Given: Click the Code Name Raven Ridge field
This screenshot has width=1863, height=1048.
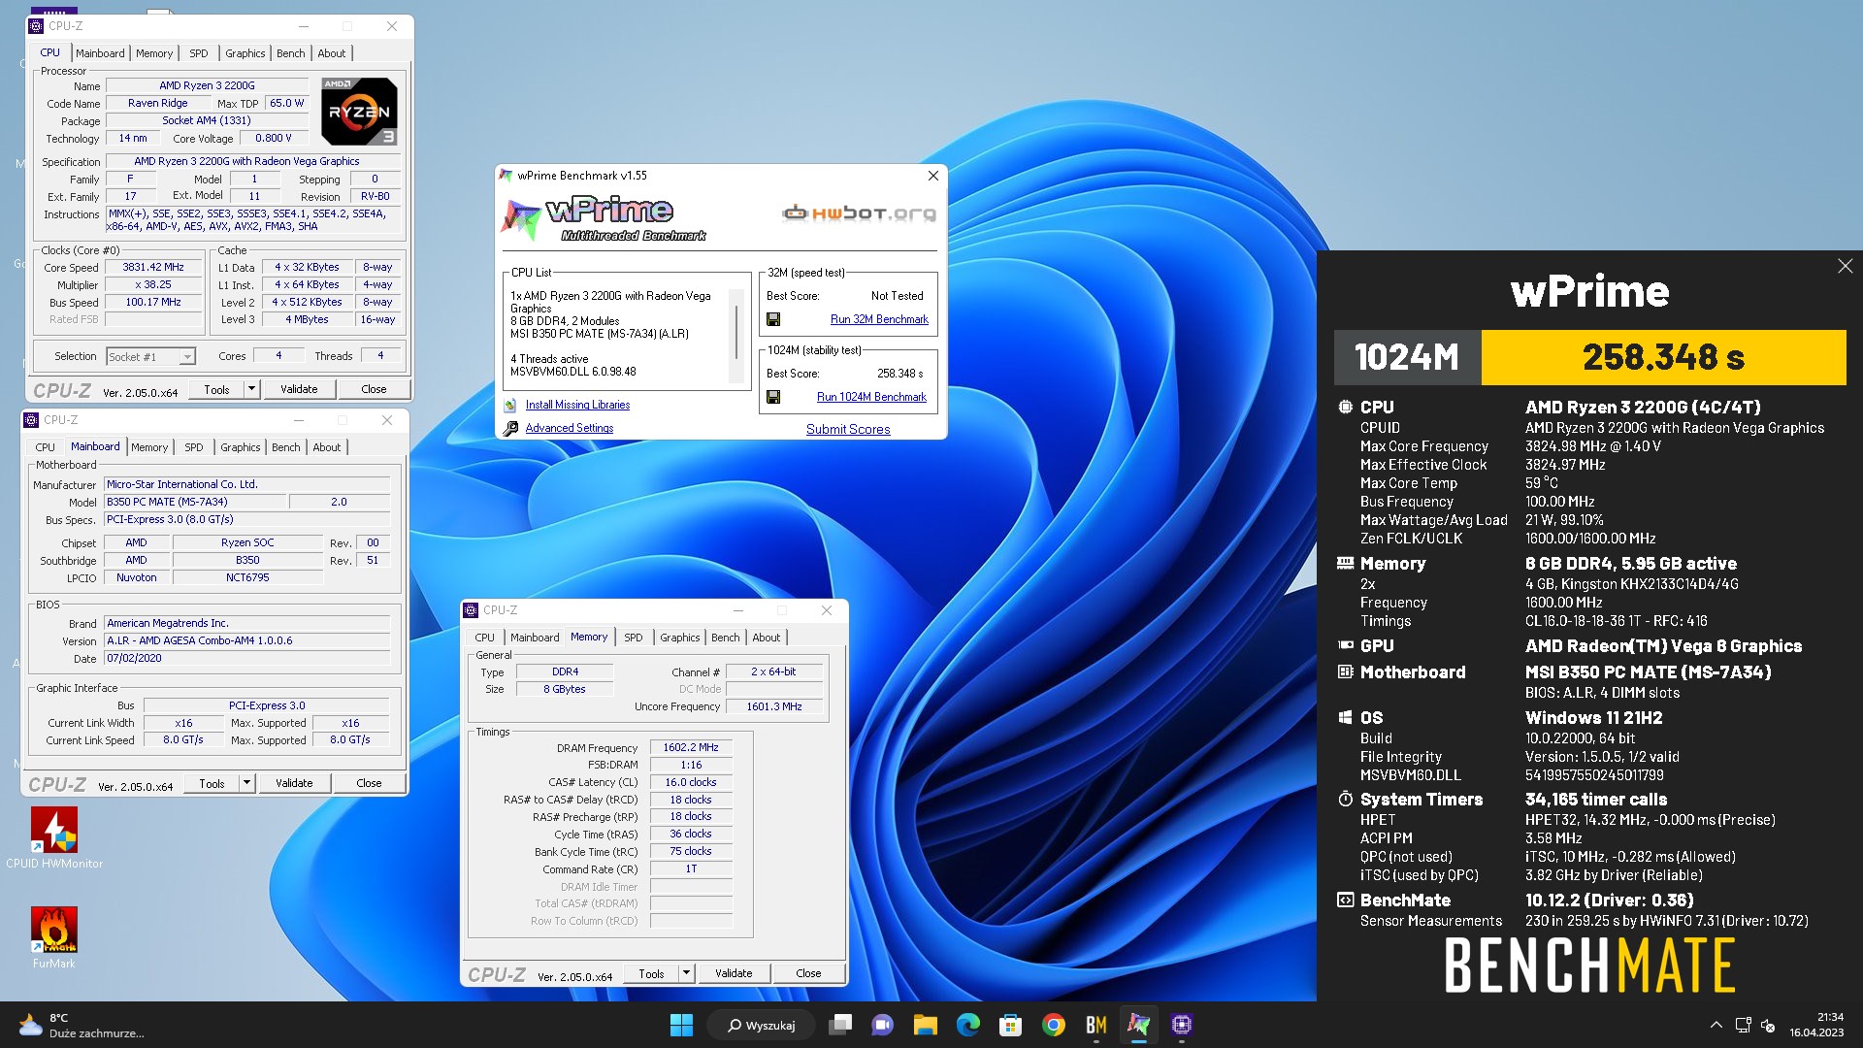Looking at the screenshot, I should (158, 103).
